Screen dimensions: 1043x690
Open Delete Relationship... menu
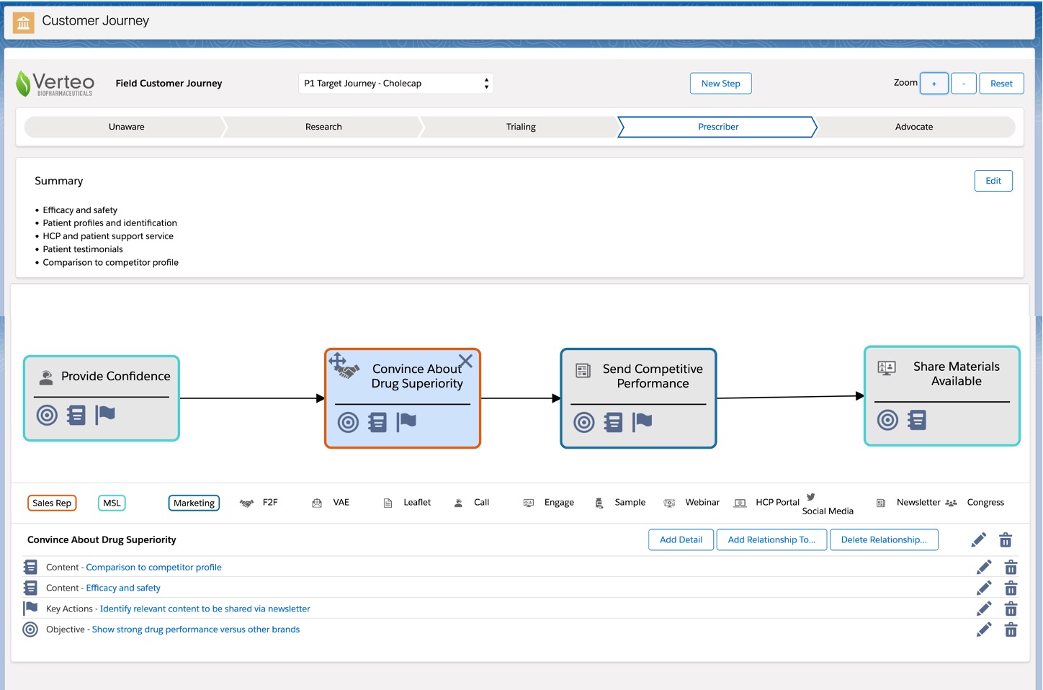point(884,540)
